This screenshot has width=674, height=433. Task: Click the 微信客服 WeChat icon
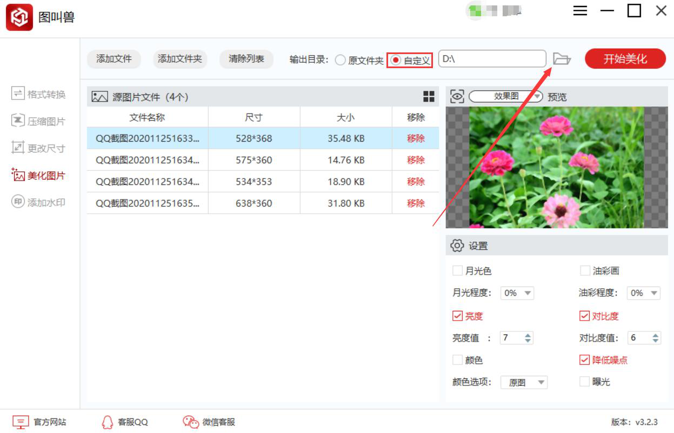(x=191, y=422)
